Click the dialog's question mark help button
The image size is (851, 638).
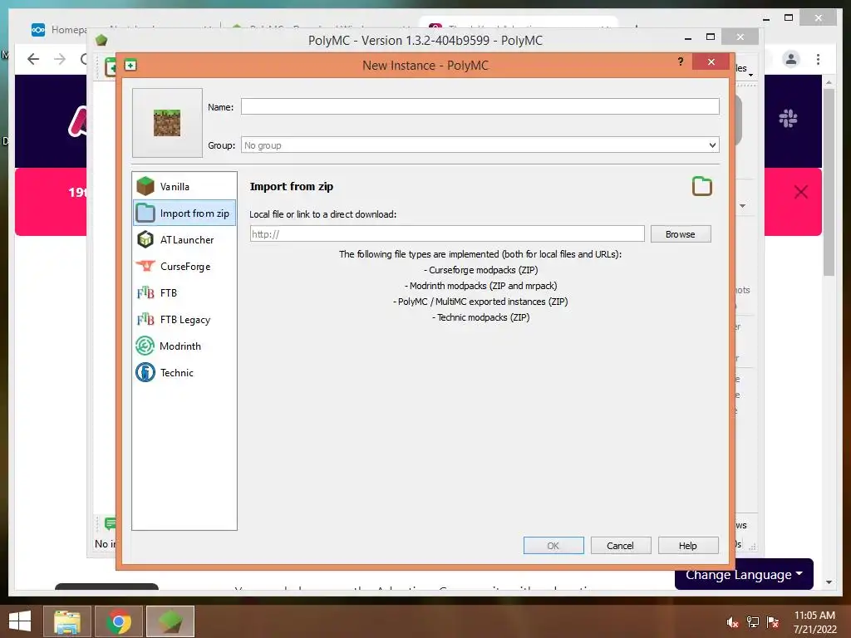[681, 61]
